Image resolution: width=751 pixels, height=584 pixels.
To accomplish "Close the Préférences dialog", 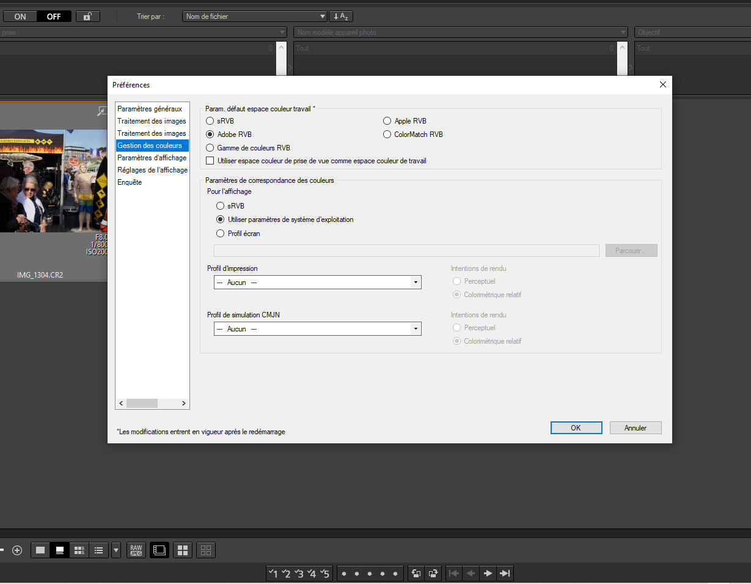I will point(663,85).
